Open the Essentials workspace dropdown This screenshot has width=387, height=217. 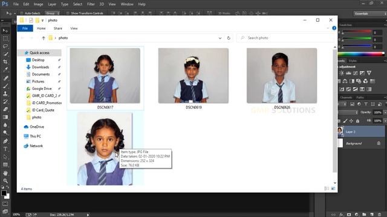pyautogui.click(x=369, y=14)
